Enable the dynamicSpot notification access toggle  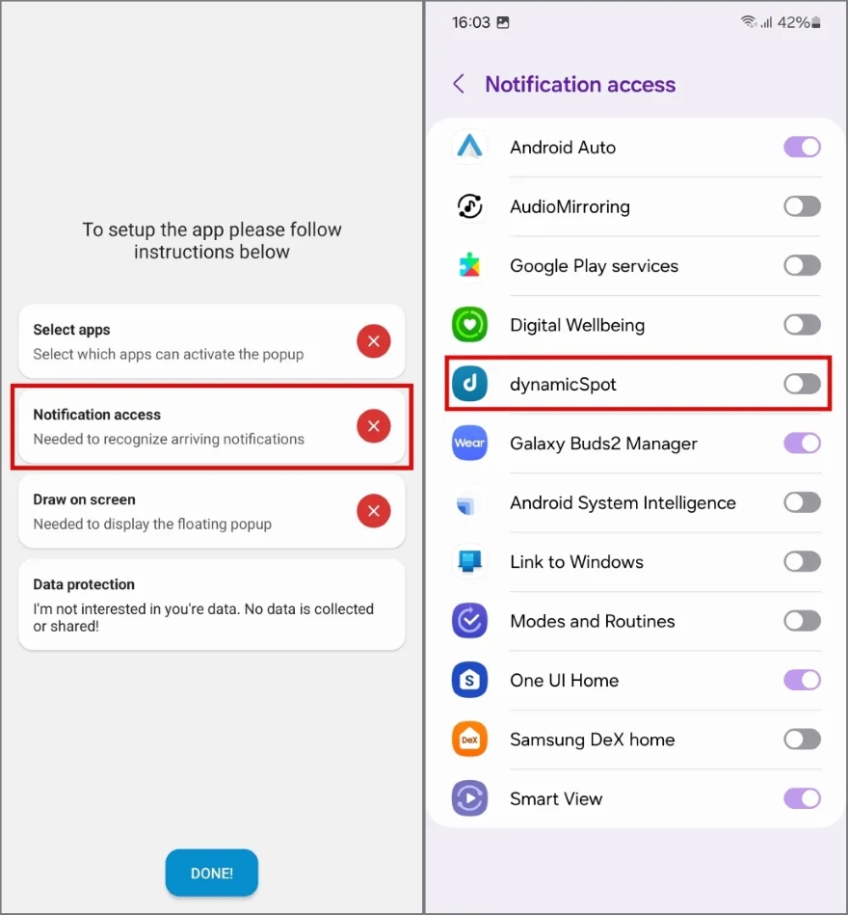[x=802, y=385]
